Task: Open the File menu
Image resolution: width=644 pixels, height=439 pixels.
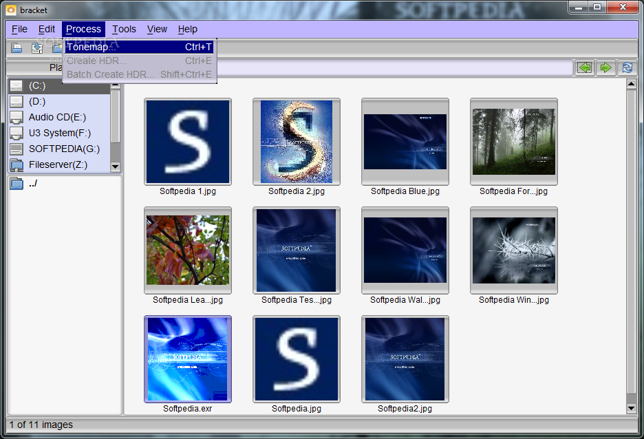Action: tap(19, 29)
